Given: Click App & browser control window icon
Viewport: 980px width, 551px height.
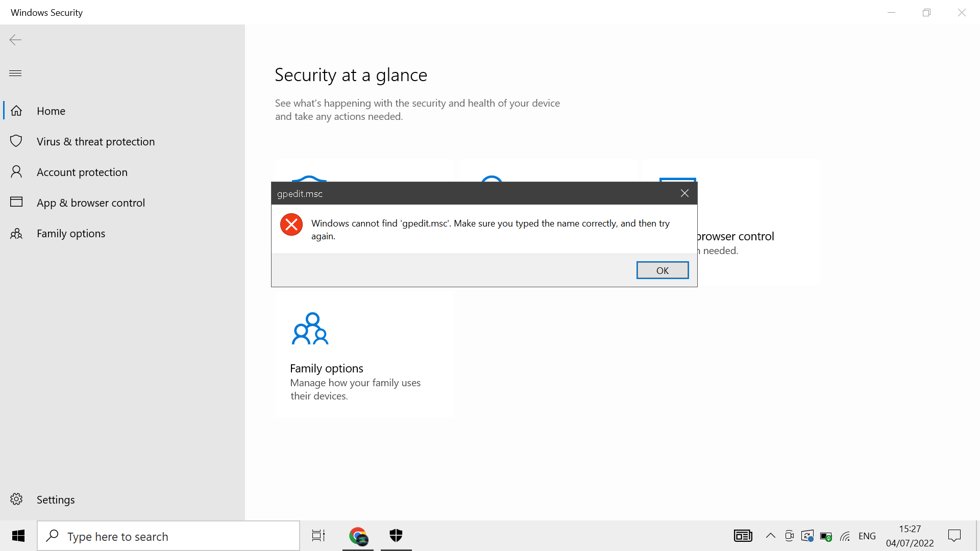Looking at the screenshot, I should coord(16,202).
